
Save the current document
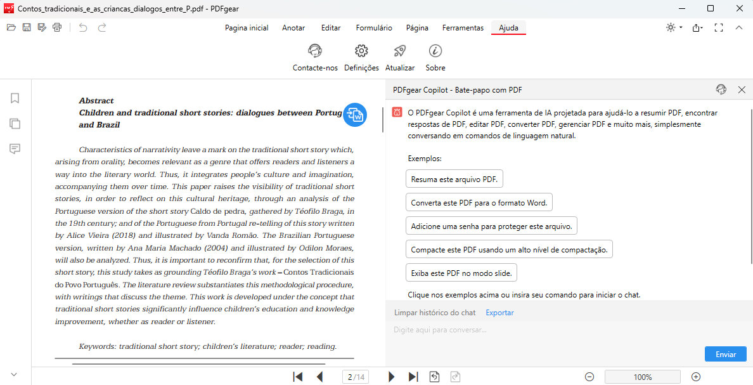point(27,28)
